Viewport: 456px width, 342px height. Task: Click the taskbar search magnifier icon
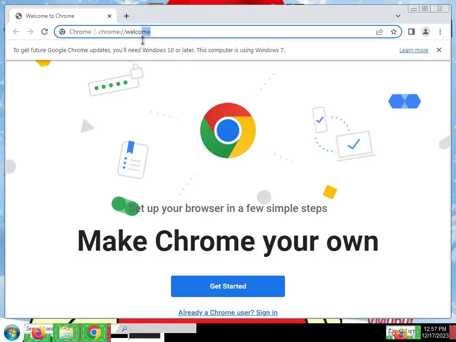(x=125, y=329)
